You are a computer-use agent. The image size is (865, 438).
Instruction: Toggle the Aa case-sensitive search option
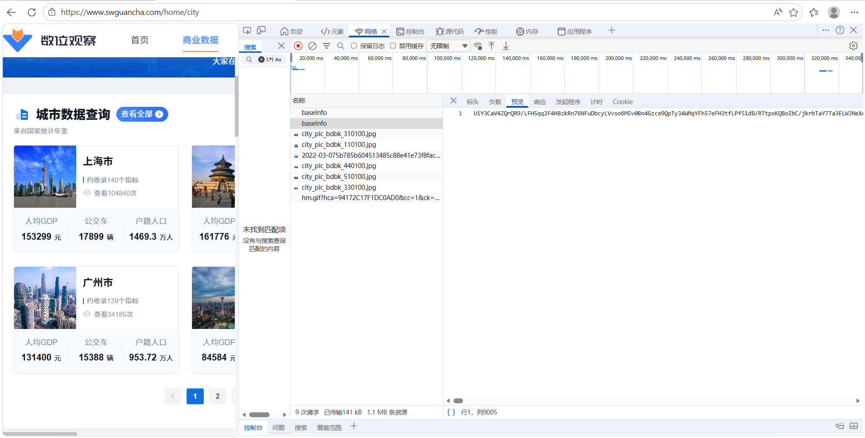pos(278,59)
